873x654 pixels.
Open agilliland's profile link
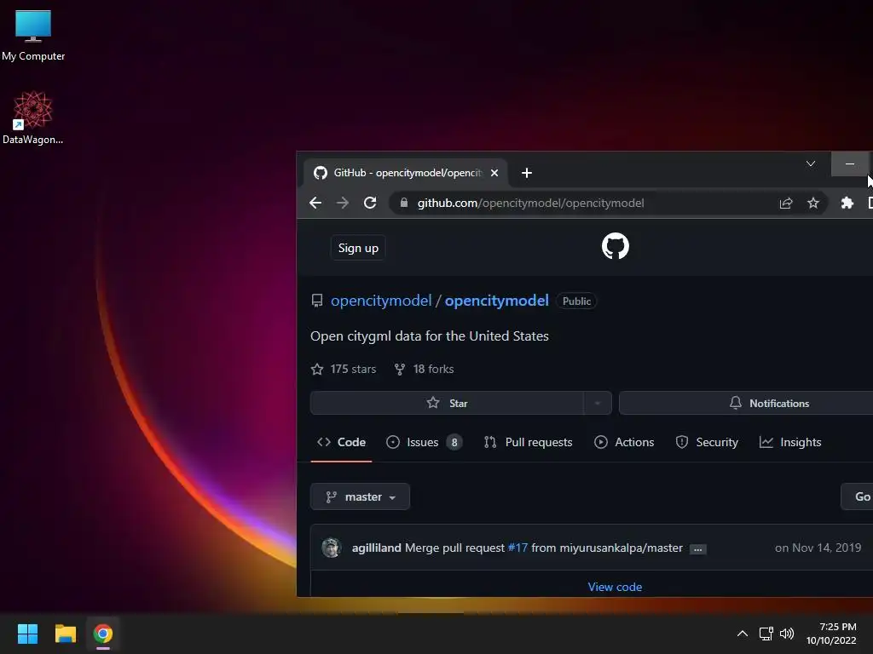click(x=376, y=548)
